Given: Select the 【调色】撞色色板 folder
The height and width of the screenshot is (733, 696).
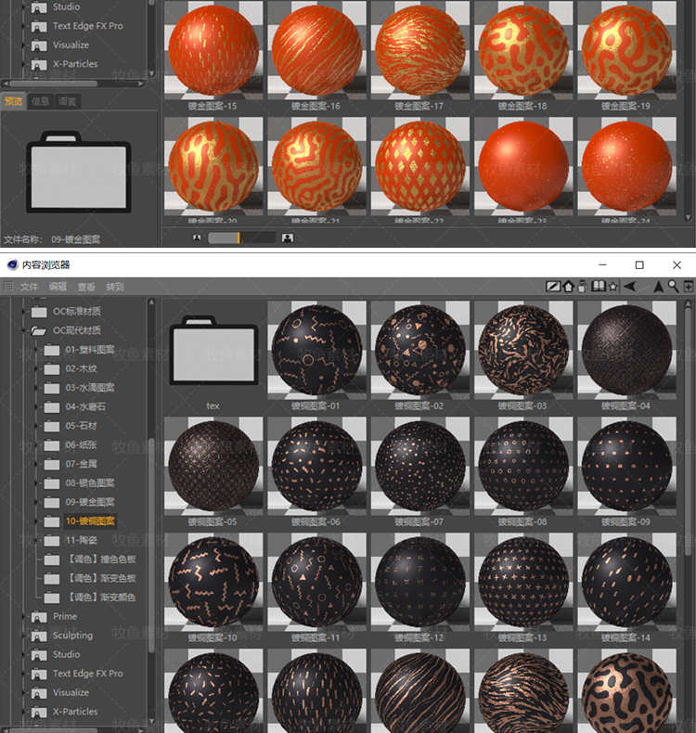Looking at the screenshot, I should (x=102, y=559).
